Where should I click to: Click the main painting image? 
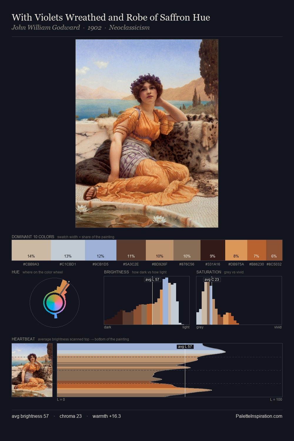click(x=147, y=133)
